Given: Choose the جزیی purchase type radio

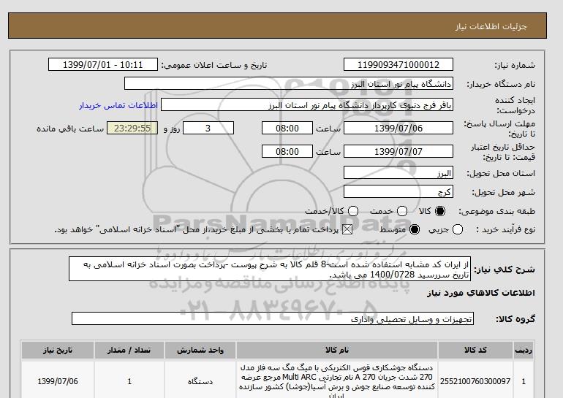Looking at the screenshot, I should [458, 229].
